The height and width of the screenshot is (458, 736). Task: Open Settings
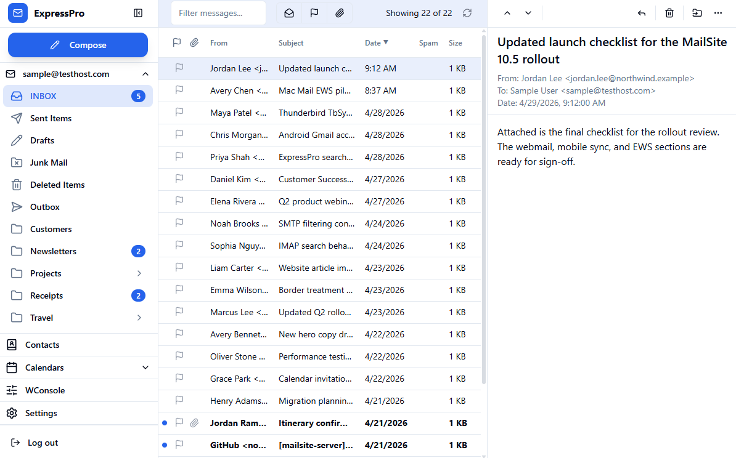(79, 413)
